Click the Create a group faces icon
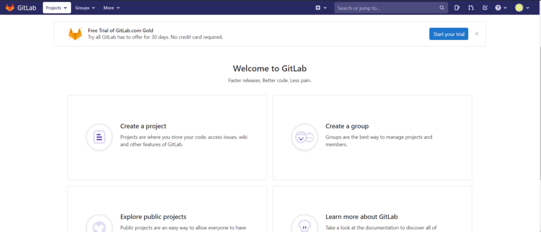 (304, 137)
